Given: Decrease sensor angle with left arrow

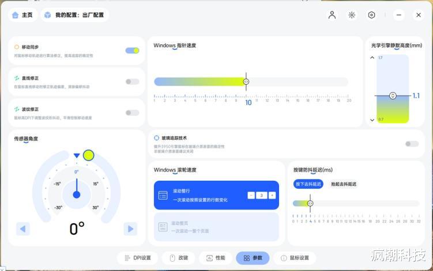Looking at the screenshot, I should [x=23, y=229].
